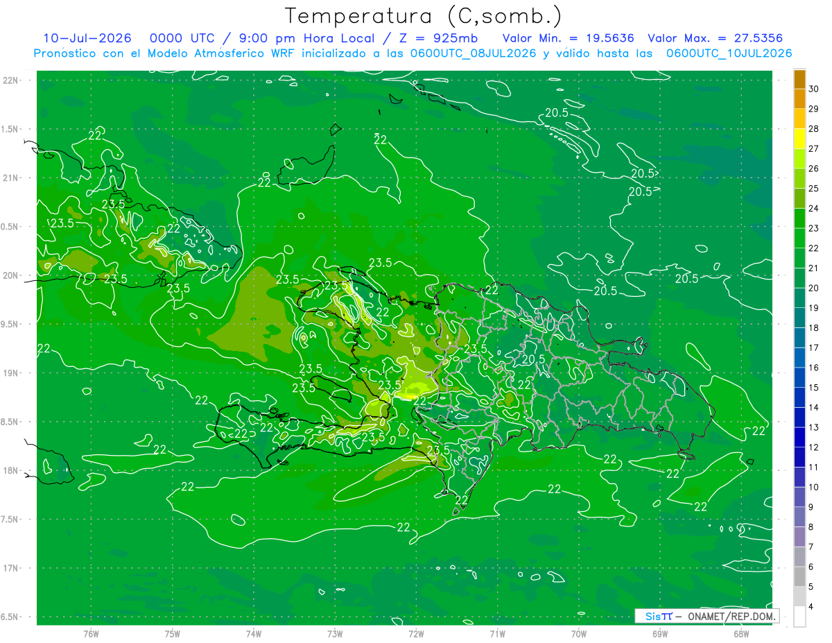832x643 pixels.
Task: Select the date "10-Jul-2026" in header
Action: coord(87,38)
